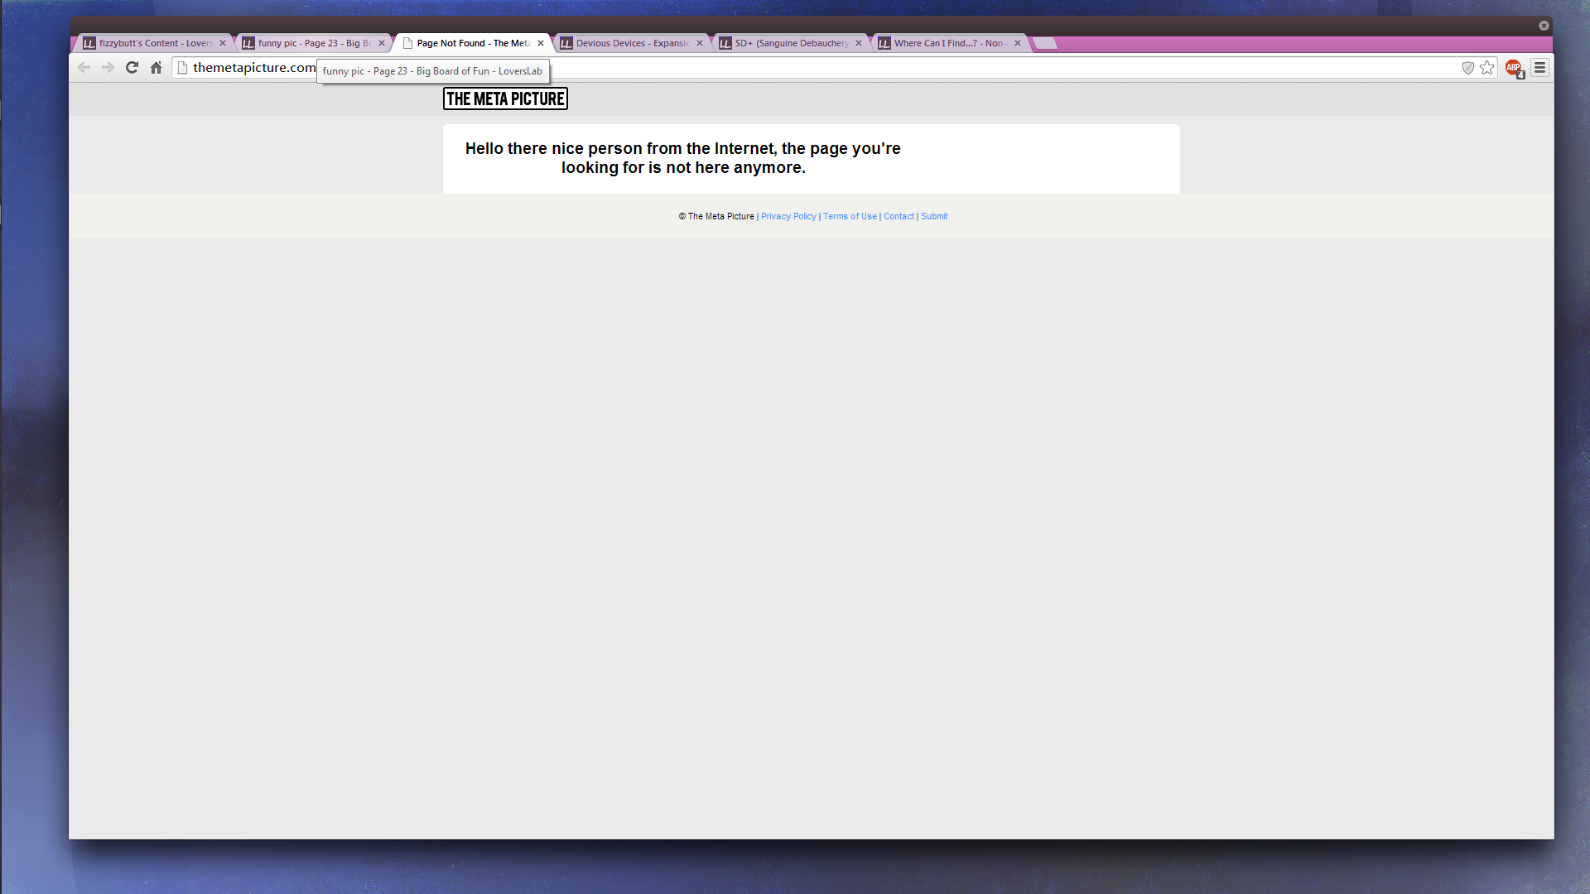
Task: Click The Meta Picture logo
Action: [505, 99]
